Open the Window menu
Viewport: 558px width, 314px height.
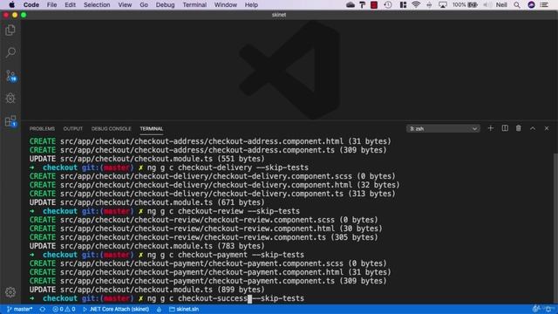(225, 5)
